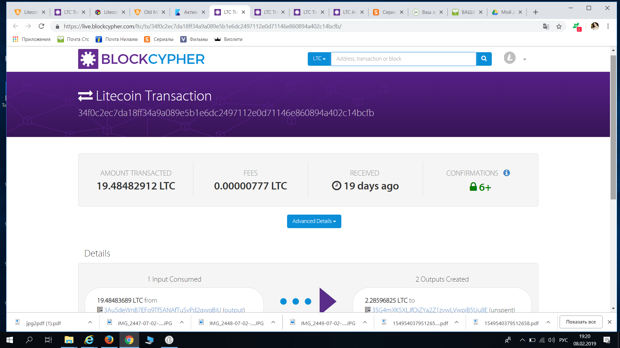The width and height of the screenshot is (620, 348).
Task: Open downloaded file jpg2pdf (1).pdf
Action: 44,323
